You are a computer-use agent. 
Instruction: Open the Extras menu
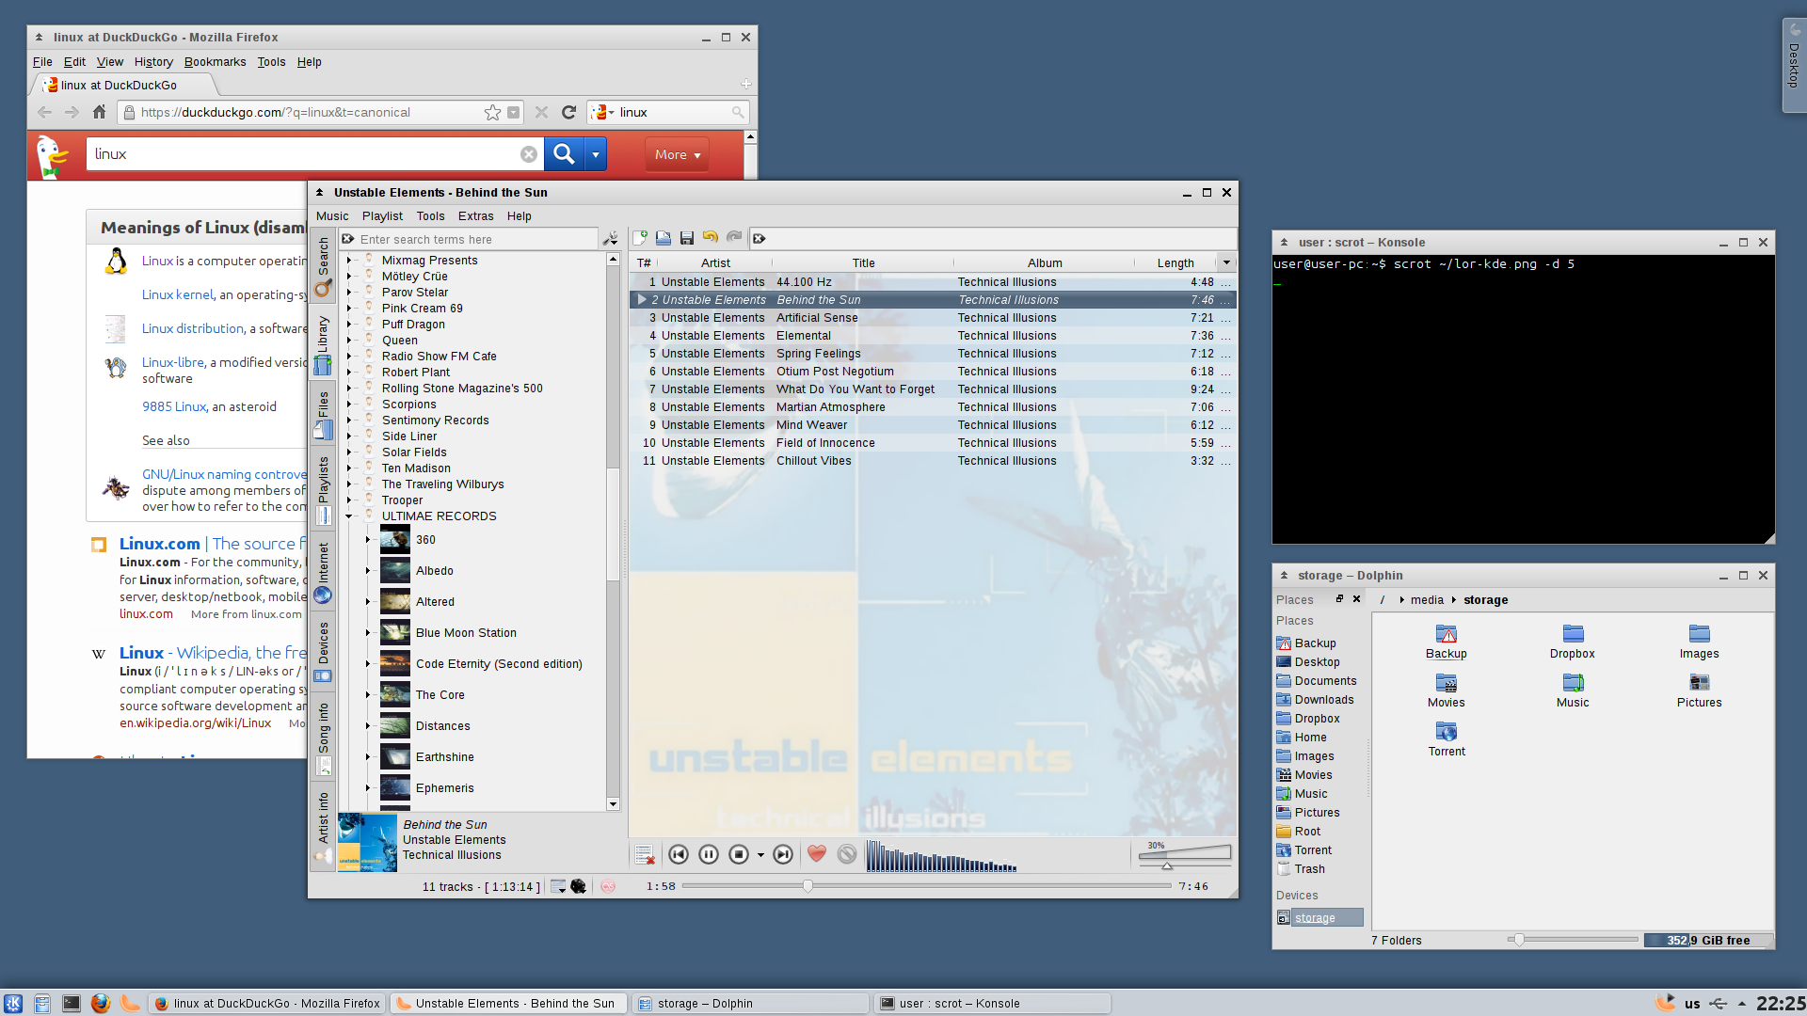[475, 215]
